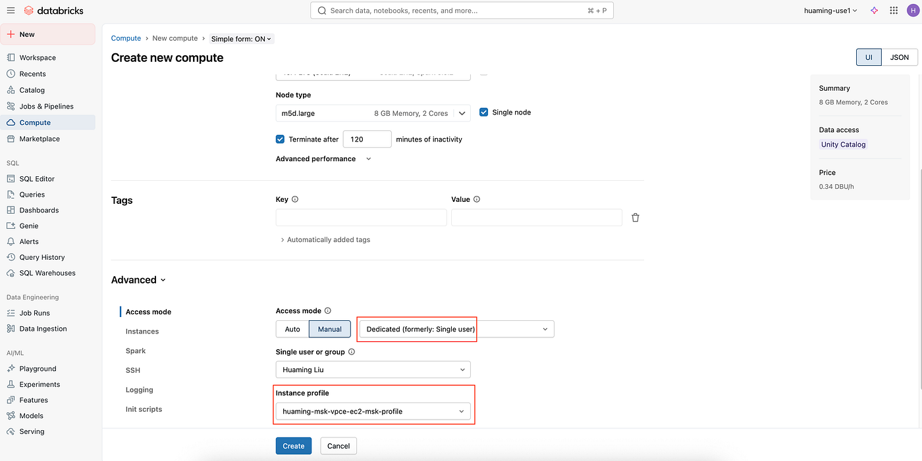
Task: Open the Dedicated access mode dropdown
Action: coord(457,329)
